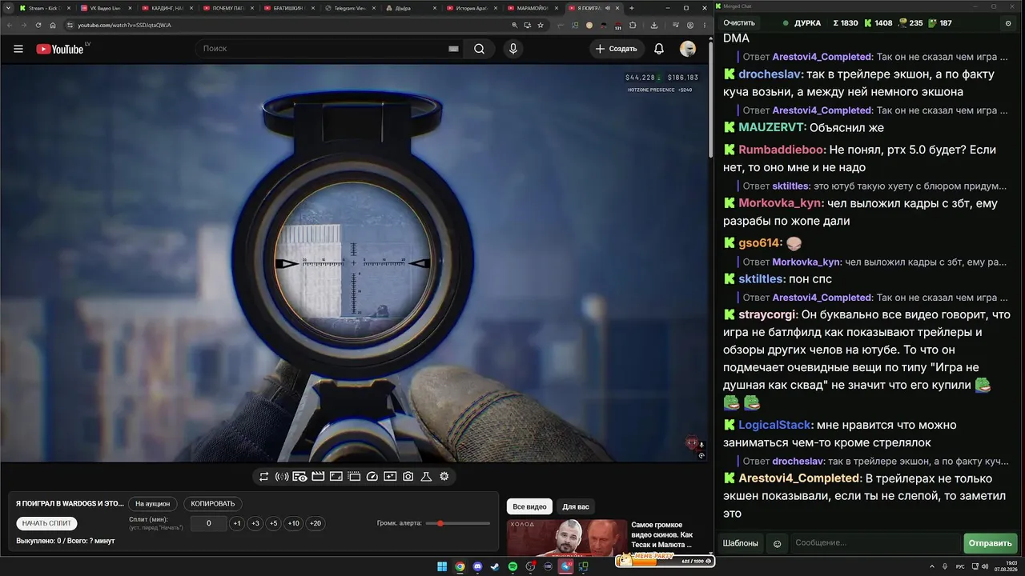Screen dimensions: 1025x576
Task: Add +5 minutes to split
Action: coord(274,523)
